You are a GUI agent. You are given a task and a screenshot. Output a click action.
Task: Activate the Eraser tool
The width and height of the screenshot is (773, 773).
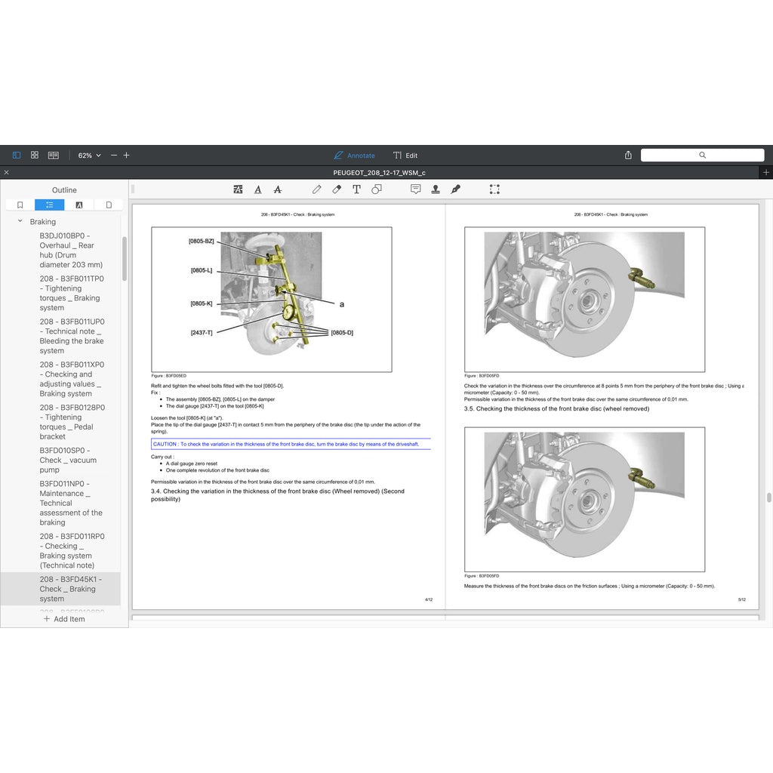pyautogui.click(x=337, y=189)
